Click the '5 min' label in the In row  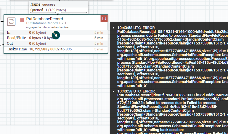(x=99, y=33)
